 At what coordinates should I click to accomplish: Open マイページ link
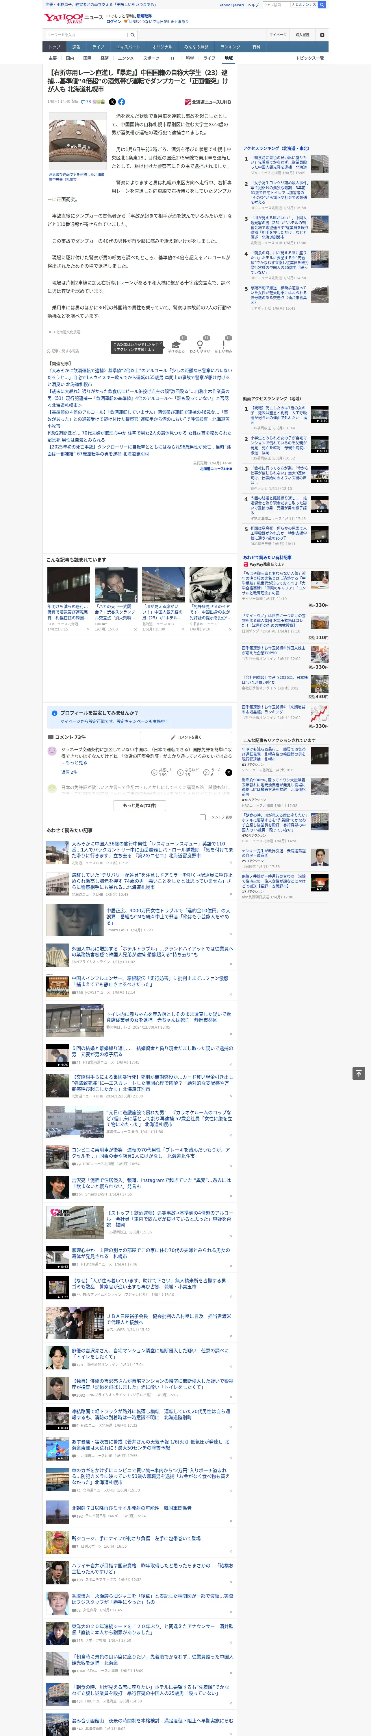coord(277,35)
